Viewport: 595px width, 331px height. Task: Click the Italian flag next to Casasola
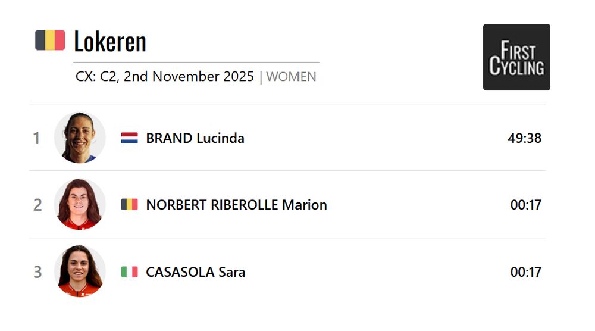[129, 272]
